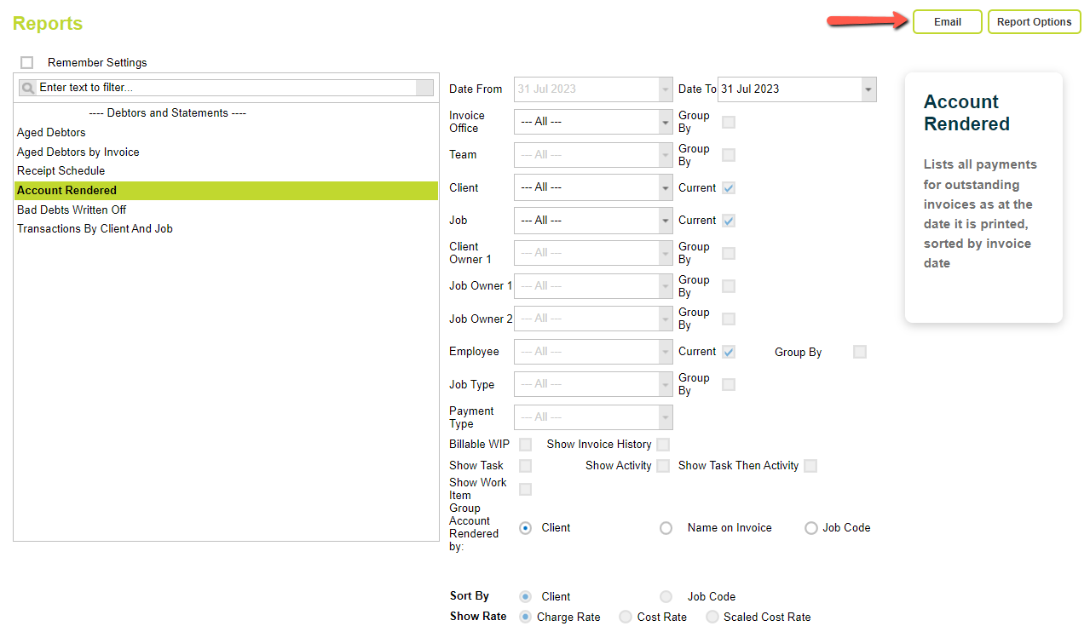Uncheck Current next to Job
Screen dimensions: 1090x632
click(729, 220)
